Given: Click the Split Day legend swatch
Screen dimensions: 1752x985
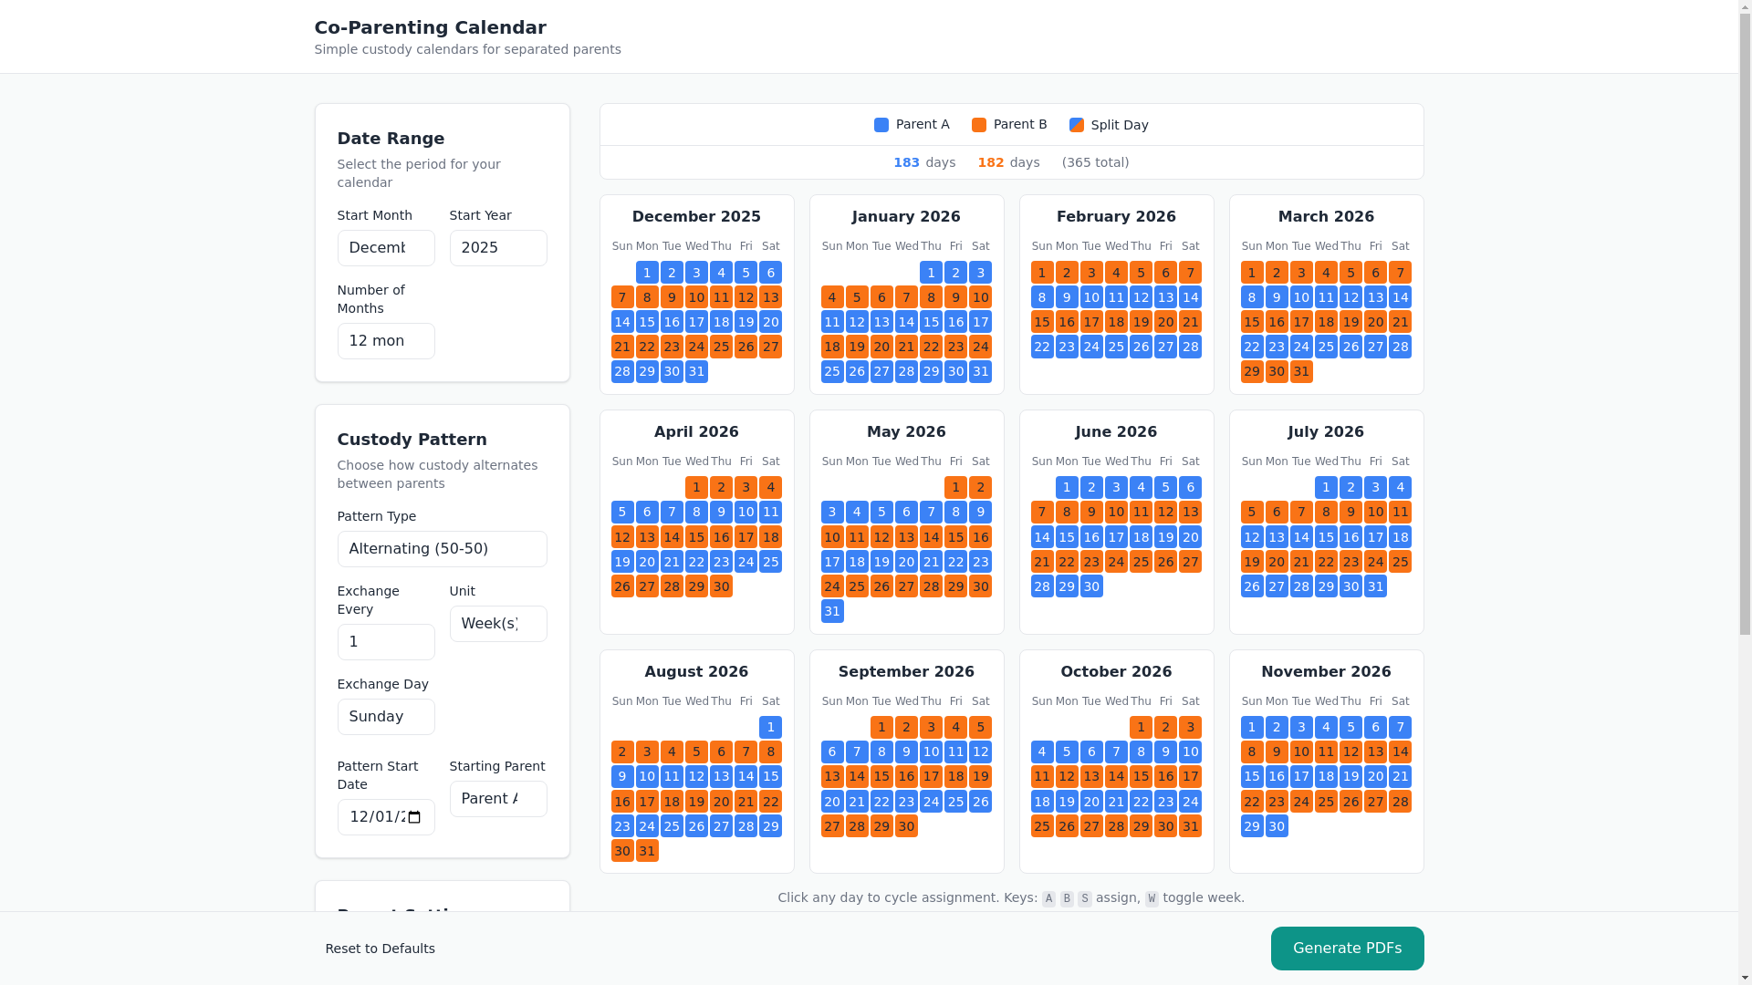Looking at the screenshot, I should coord(1076,125).
